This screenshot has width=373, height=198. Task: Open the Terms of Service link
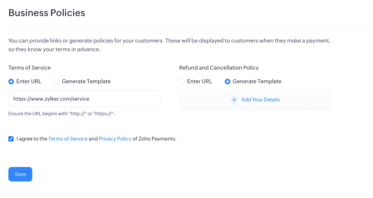point(68,139)
